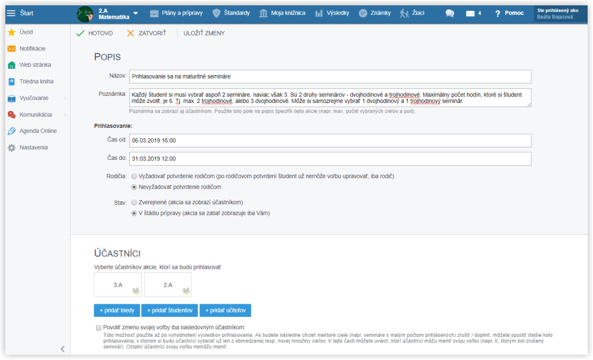Click the Pomoc question mark icon

point(498,14)
